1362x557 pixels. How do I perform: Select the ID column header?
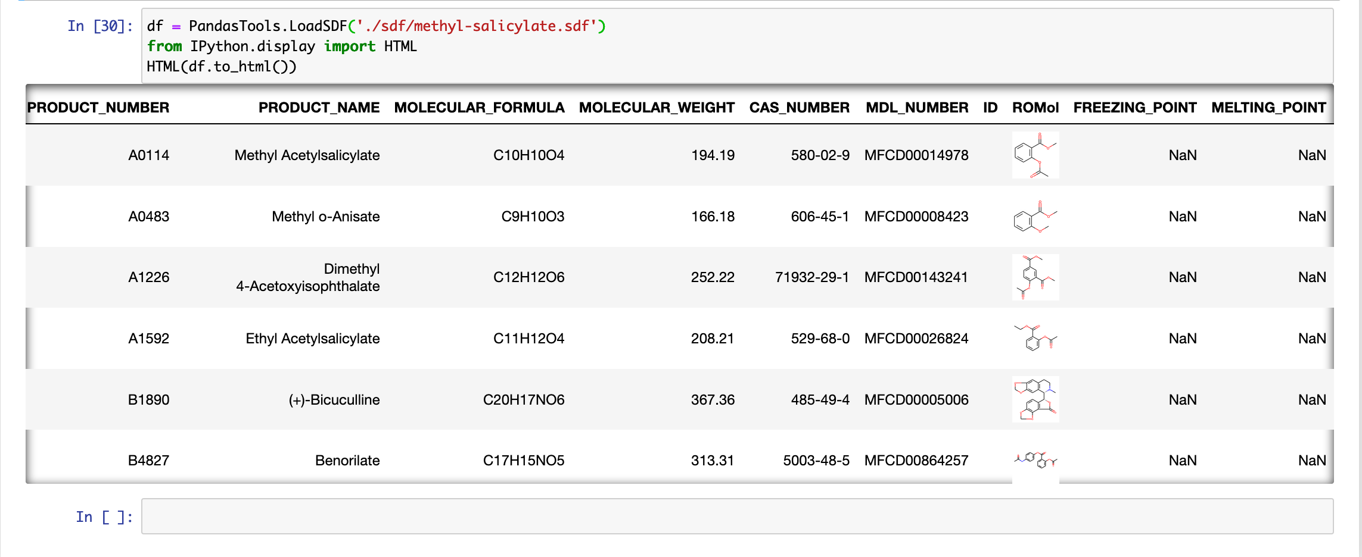click(x=990, y=108)
